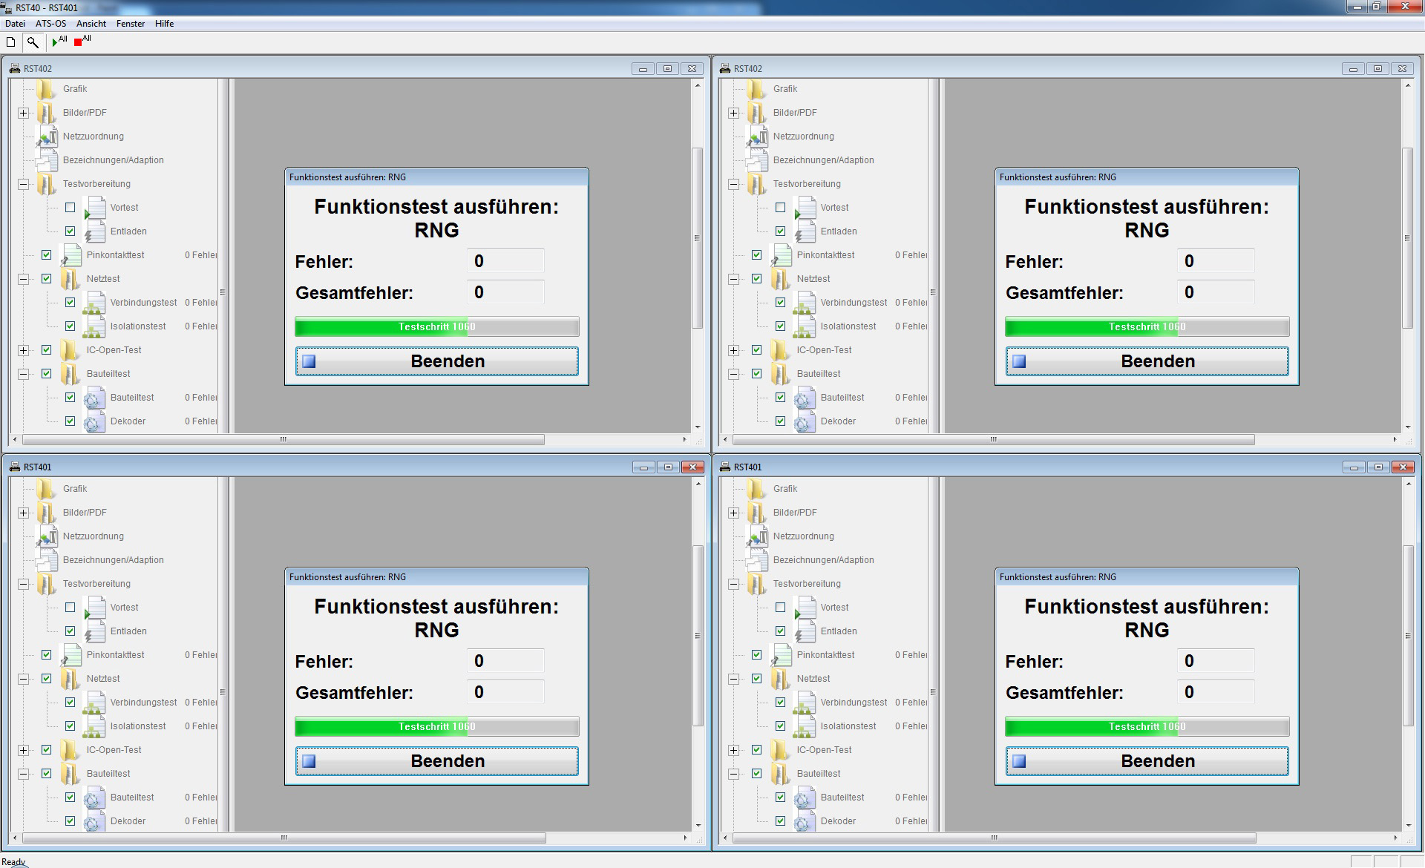
Task: Click Netzzuordnung icon in top-left RST402 window
Action: click(x=48, y=137)
